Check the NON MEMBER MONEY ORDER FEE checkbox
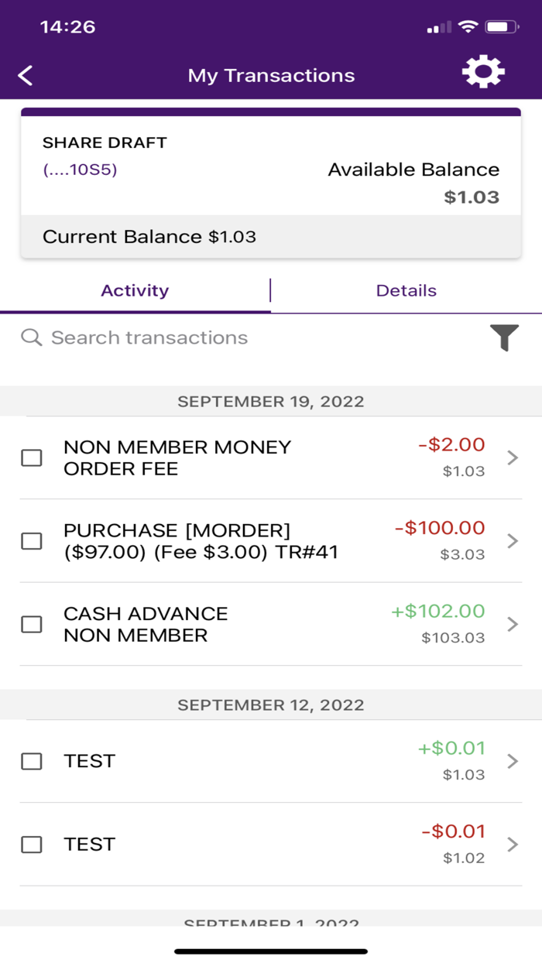542x963 pixels. click(x=32, y=458)
